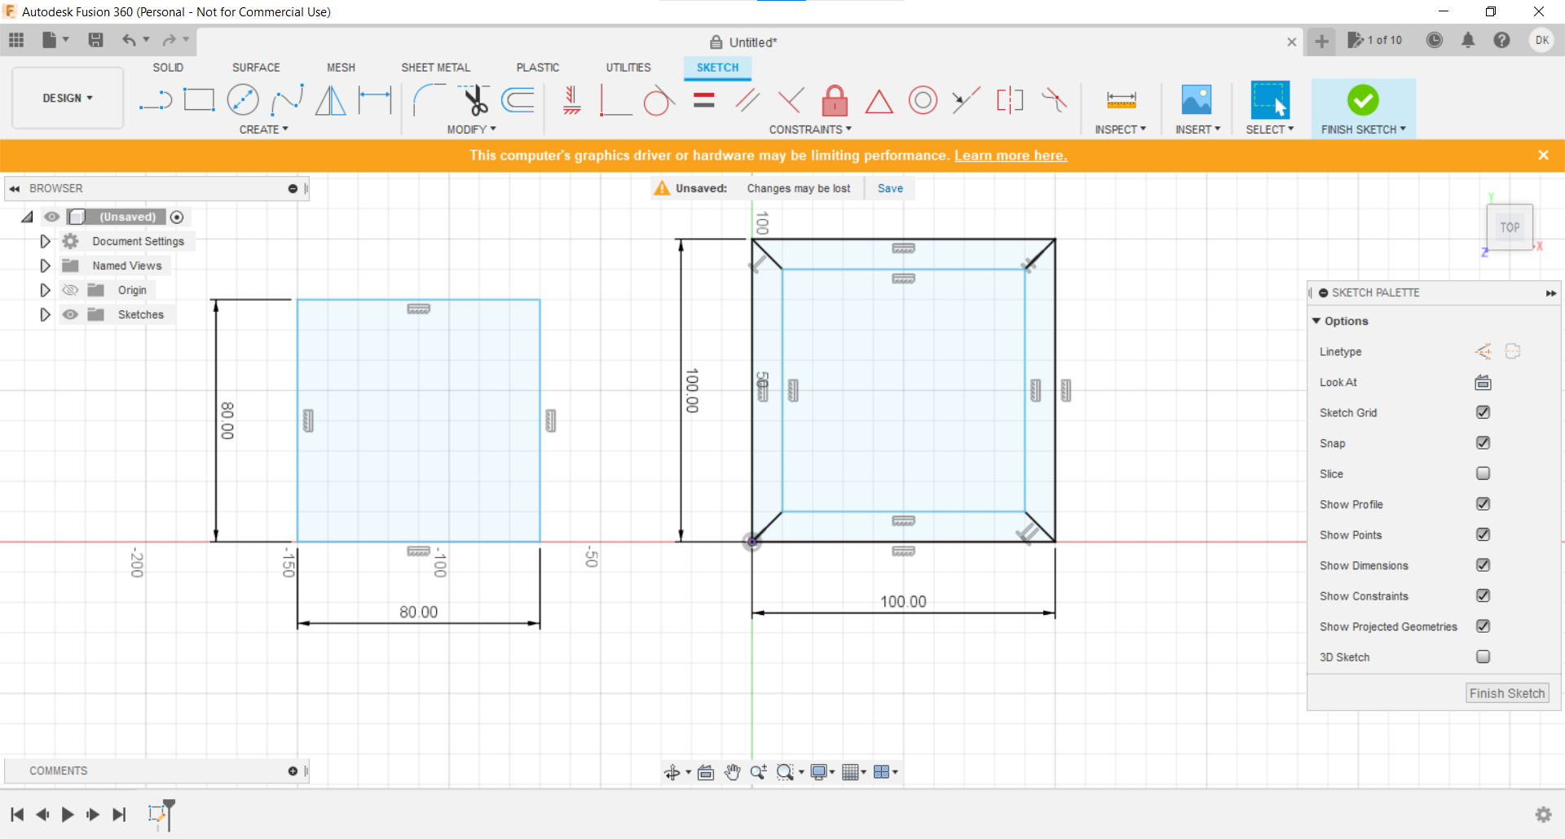Click the TOP face of ViewCube

click(1510, 227)
